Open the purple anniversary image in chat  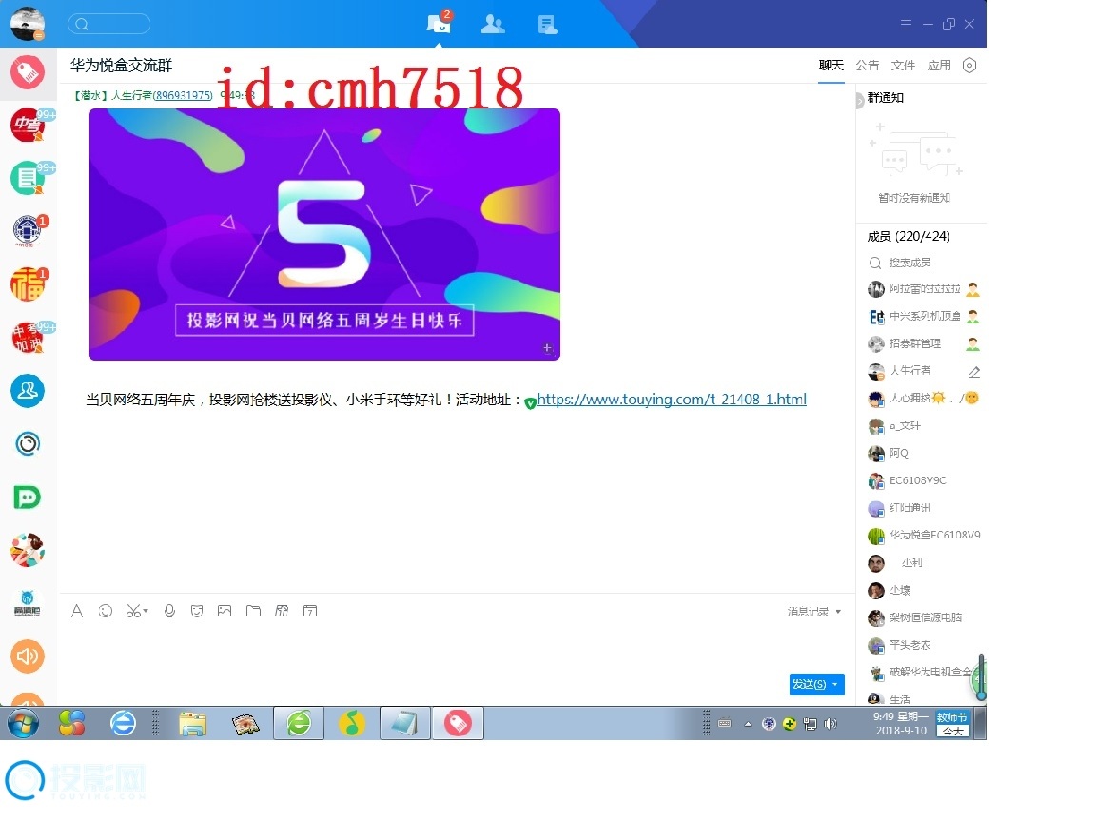[324, 234]
